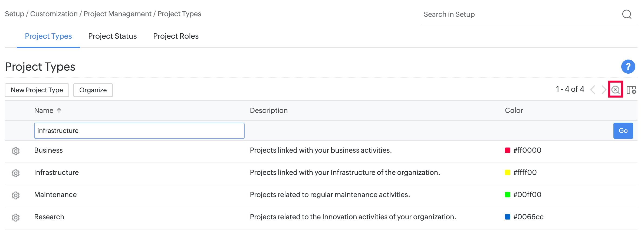
Task: Switch to the Project Status tab
Action: click(x=112, y=36)
